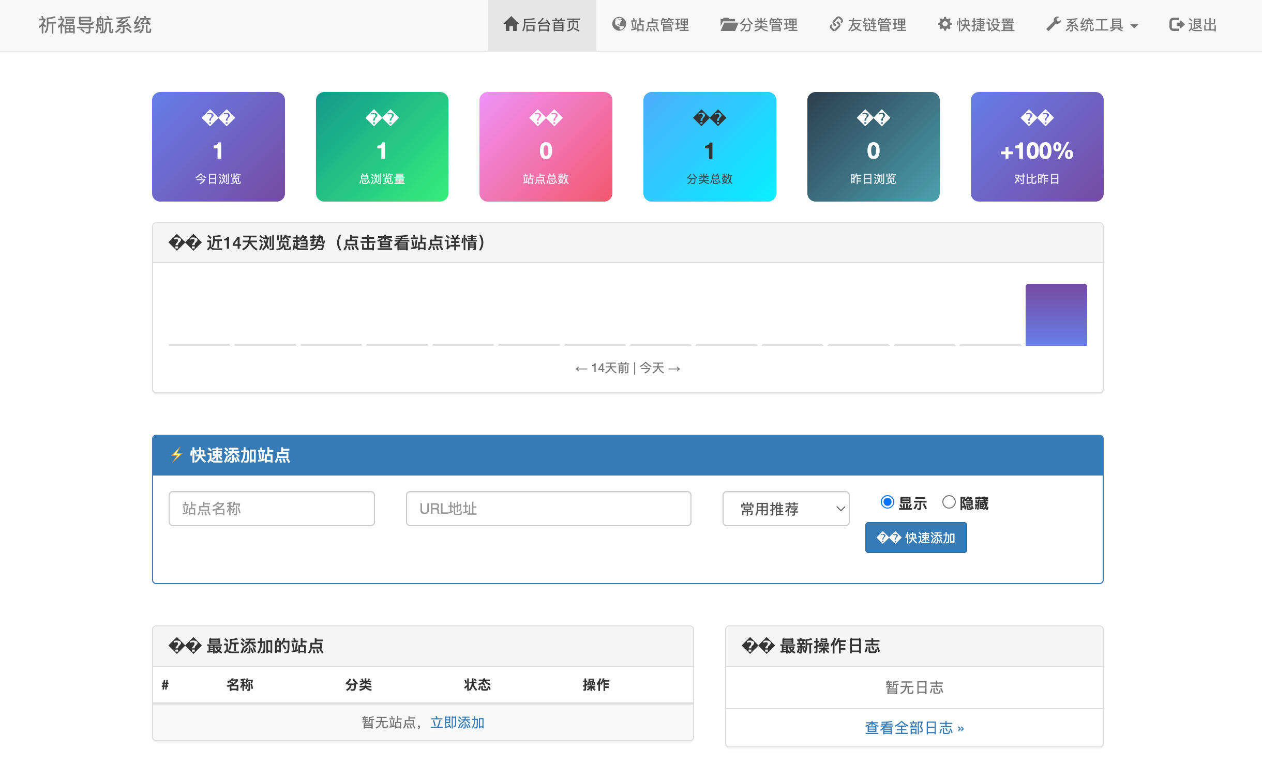
Task: Click the 快速添加 button
Action: coord(916,538)
